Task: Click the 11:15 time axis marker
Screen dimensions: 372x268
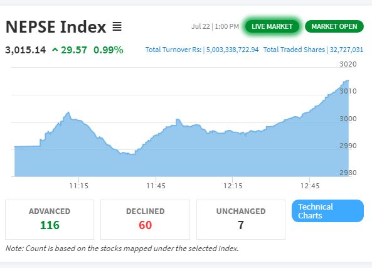Action: tap(79, 186)
